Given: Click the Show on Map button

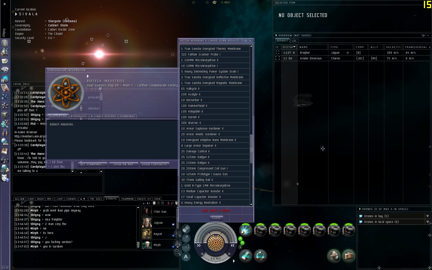Looking at the screenshot, I should (123, 164).
